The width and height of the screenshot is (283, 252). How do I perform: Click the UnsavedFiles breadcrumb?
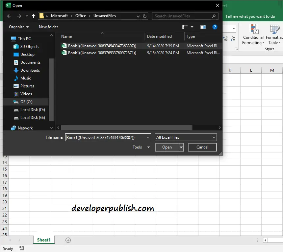(x=105, y=16)
